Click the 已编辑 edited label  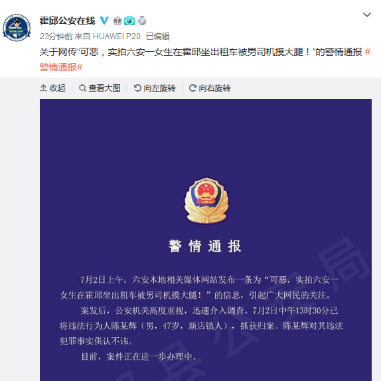(158, 37)
